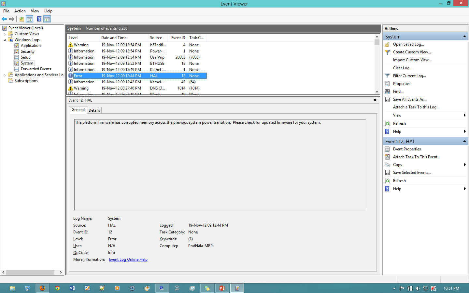
Task: Select the BTHUSB Information event row
Action: coord(137,63)
